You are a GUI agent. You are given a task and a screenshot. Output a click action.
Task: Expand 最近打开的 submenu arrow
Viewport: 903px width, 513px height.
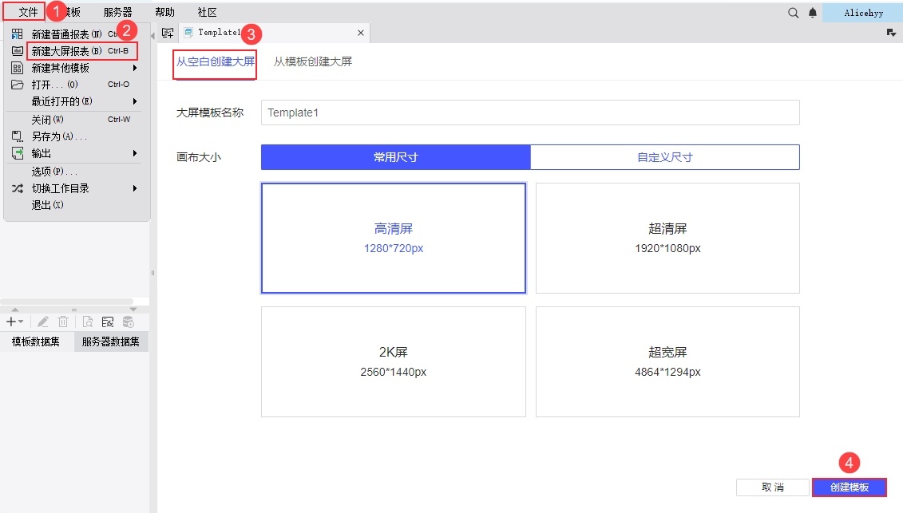(135, 101)
